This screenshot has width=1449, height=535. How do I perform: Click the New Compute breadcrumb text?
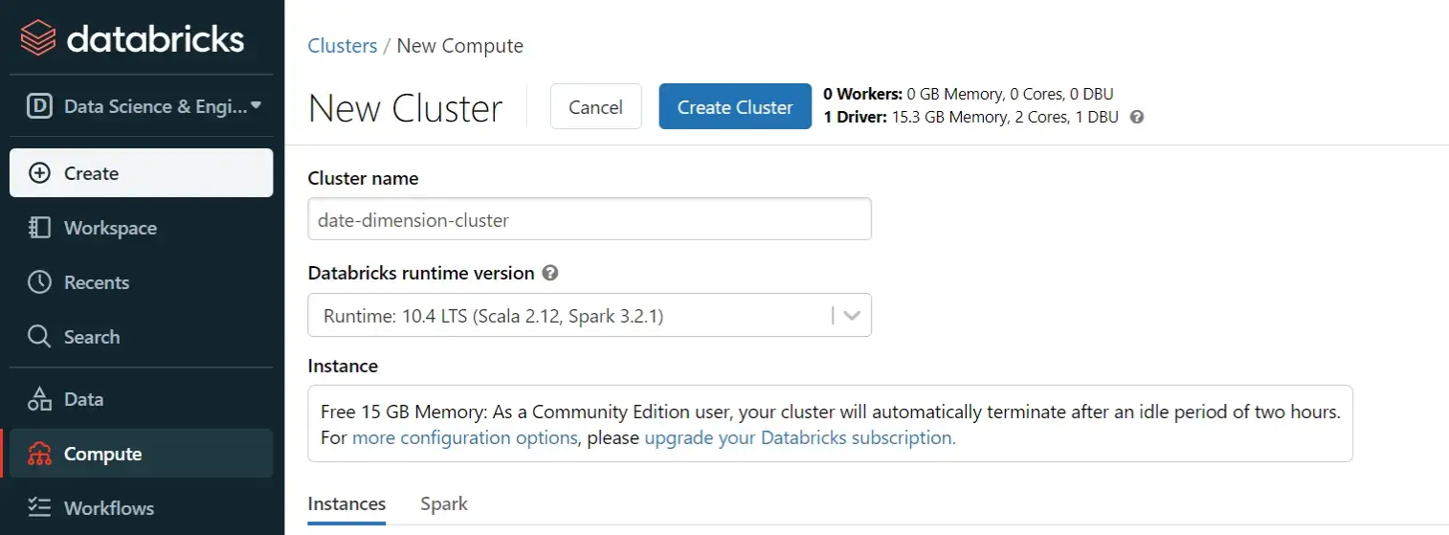459,46
